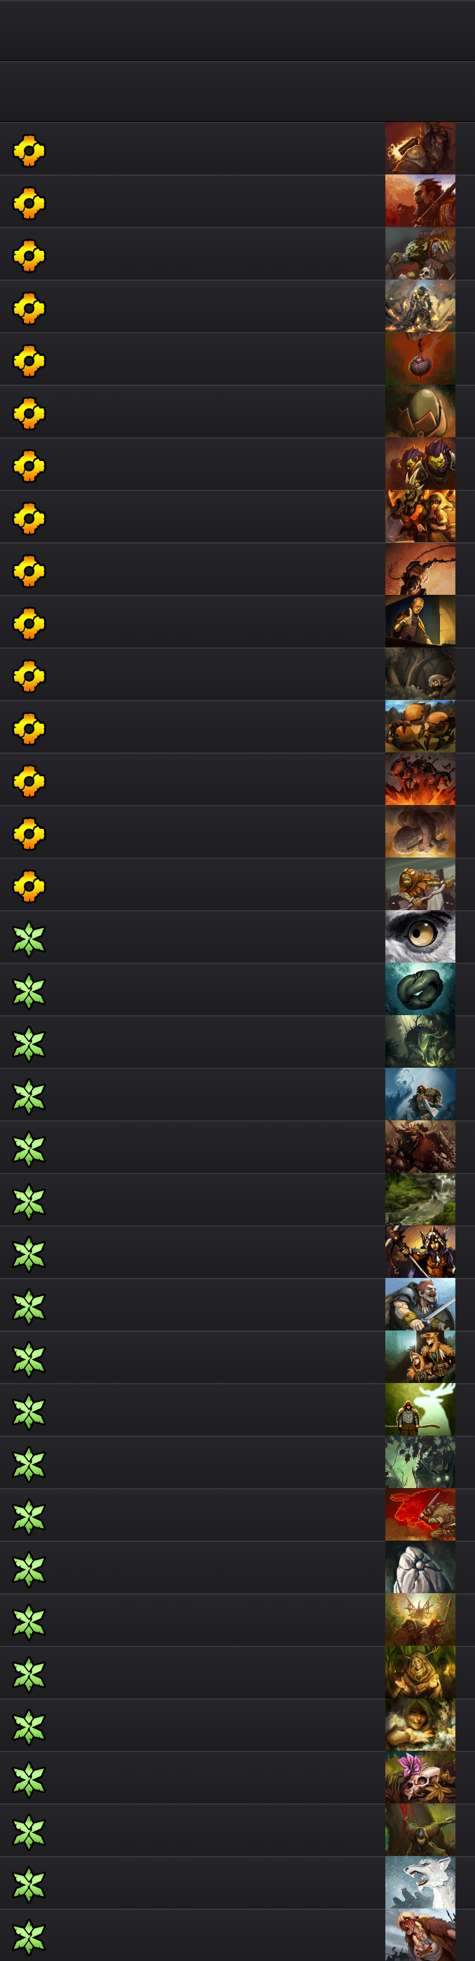Image resolution: width=475 pixels, height=1961 pixels.
Task: Click the grey-armored bearded swordsman thumbnail
Action: pos(420,1304)
